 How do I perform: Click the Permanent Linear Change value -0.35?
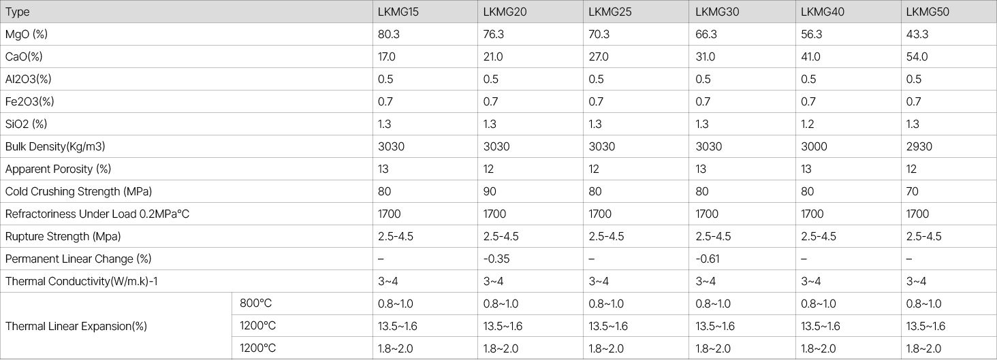pos(496,259)
